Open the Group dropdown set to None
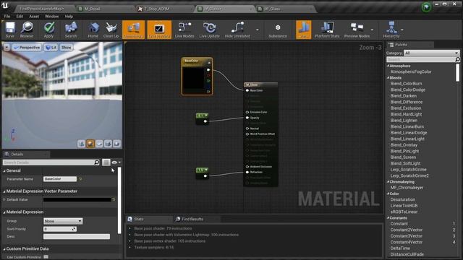The width and height of the screenshot is (463, 260). pyautogui.click(x=63, y=221)
